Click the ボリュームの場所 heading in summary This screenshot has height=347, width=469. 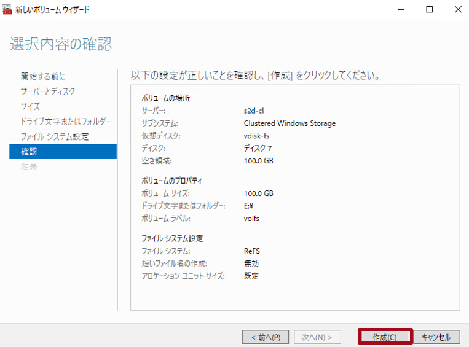165,98
